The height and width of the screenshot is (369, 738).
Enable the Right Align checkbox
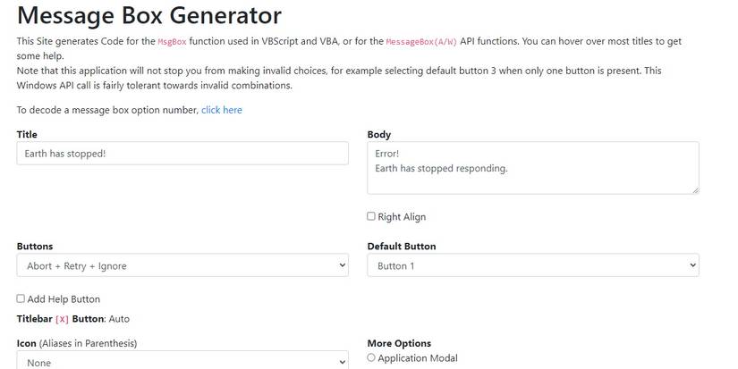click(371, 216)
